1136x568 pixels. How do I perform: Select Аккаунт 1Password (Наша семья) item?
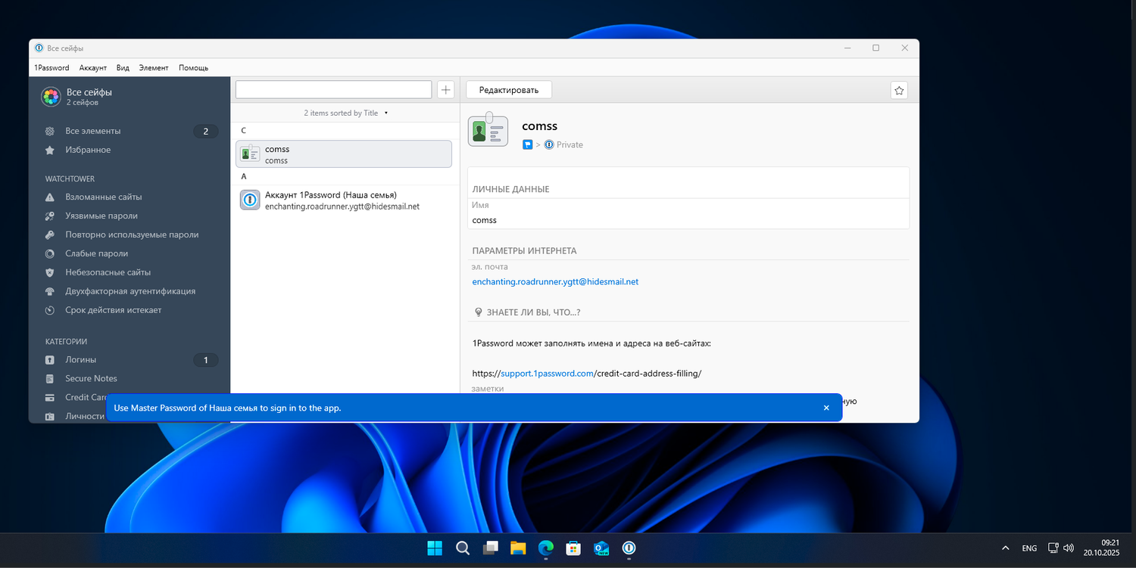point(343,200)
